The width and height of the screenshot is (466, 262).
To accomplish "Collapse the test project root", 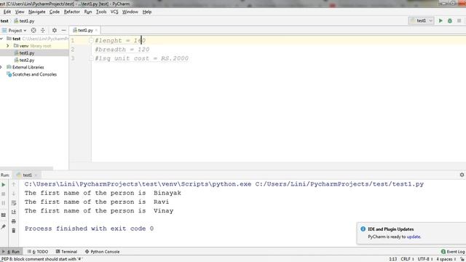I will (1, 39).
